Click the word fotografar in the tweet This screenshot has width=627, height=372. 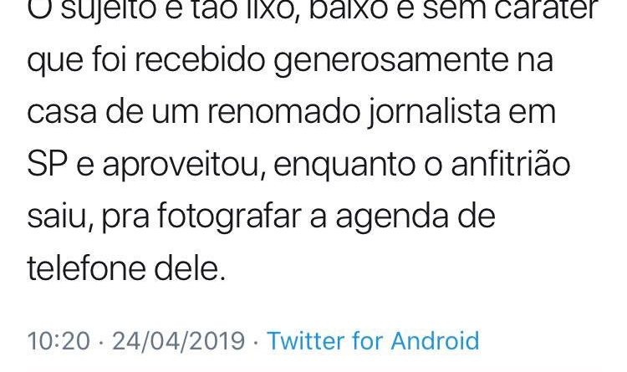[x=229, y=217]
